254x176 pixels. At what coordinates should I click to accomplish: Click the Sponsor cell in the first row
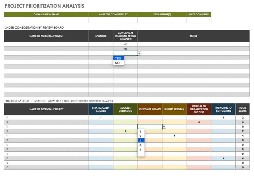coord(101,44)
